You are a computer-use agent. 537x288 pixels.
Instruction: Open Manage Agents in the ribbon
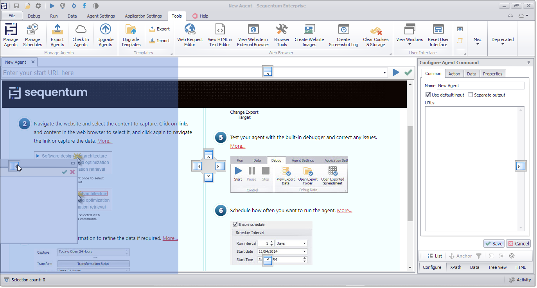[x=11, y=35]
